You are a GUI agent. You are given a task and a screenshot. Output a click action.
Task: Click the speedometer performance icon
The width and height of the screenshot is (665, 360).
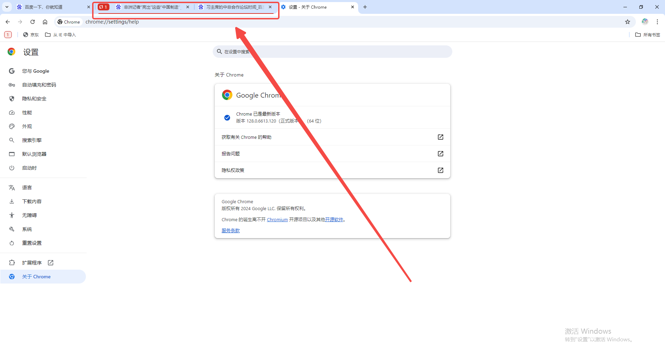point(12,112)
